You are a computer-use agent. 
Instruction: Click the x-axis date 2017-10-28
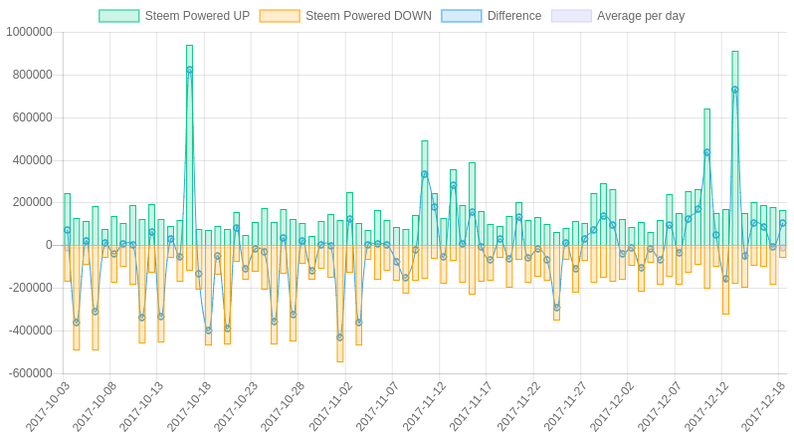[283, 407]
